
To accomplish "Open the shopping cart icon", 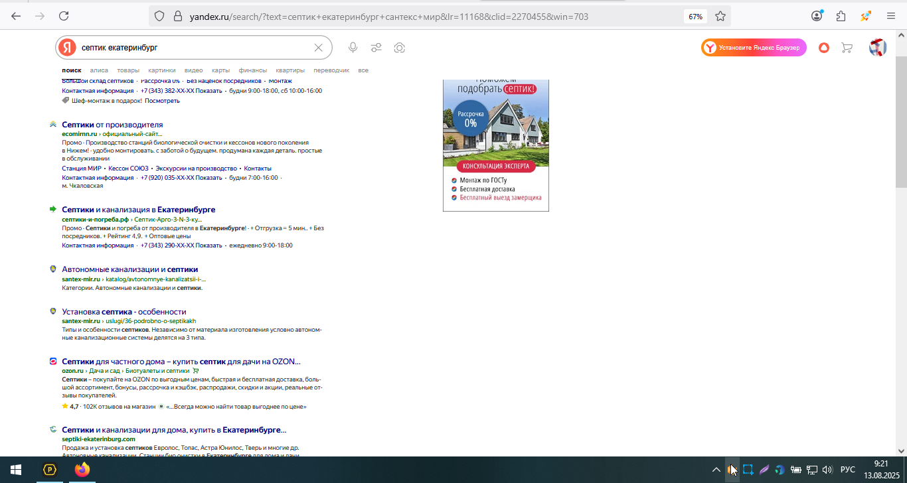I will pyautogui.click(x=847, y=48).
